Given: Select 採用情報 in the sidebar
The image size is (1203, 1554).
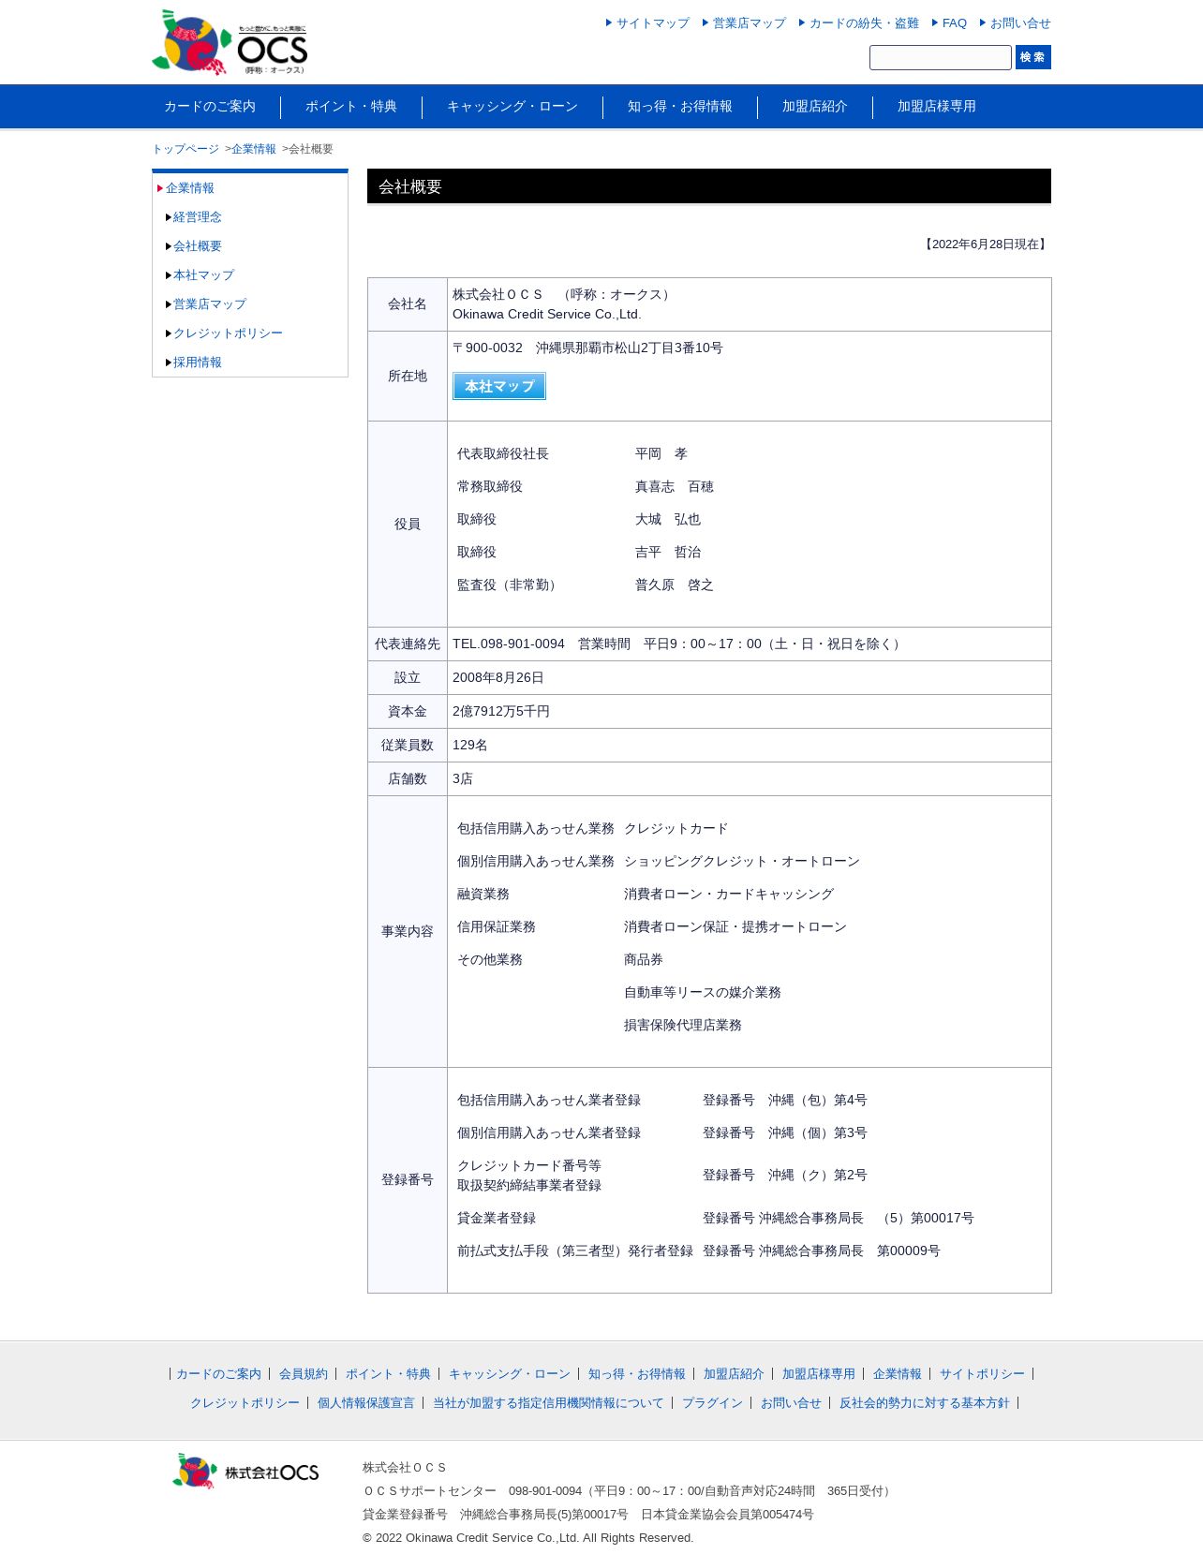Looking at the screenshot, I should tap(198, 363).
